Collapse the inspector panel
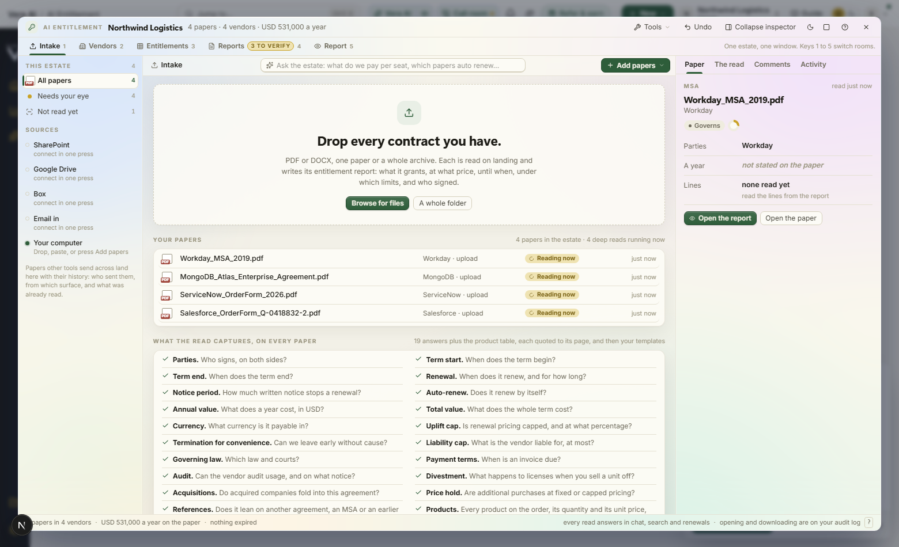899x547 pixels. tap(760, 27)
